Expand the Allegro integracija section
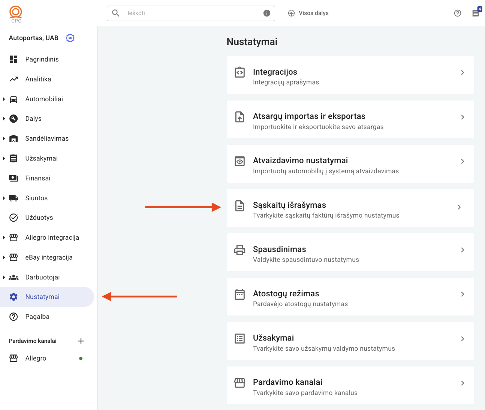 tap(4, 237)
